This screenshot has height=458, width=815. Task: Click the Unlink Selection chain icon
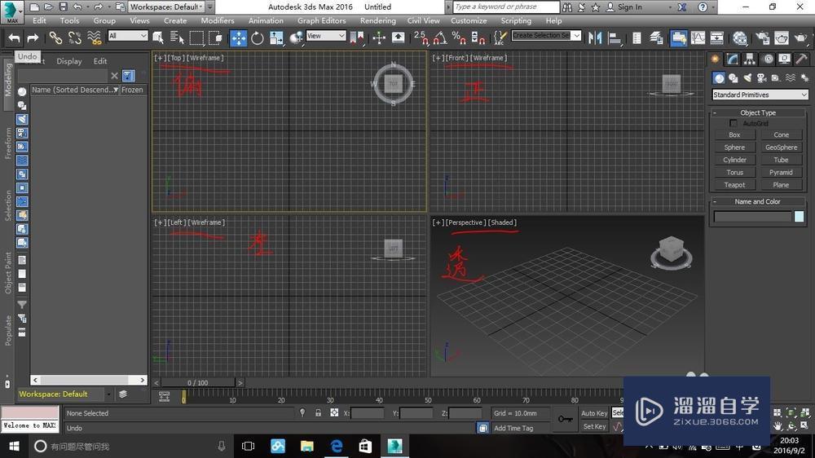(75, 38)
